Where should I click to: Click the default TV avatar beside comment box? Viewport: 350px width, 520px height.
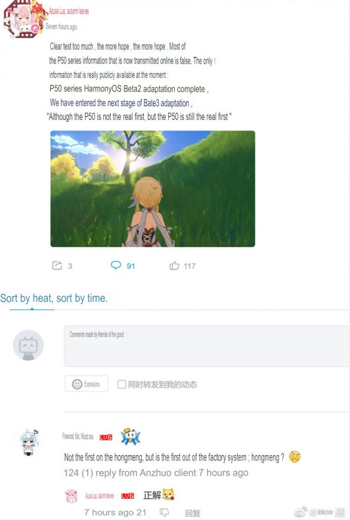[x=28, y=345]
